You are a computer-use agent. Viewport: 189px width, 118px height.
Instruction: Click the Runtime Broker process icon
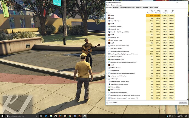109,70
